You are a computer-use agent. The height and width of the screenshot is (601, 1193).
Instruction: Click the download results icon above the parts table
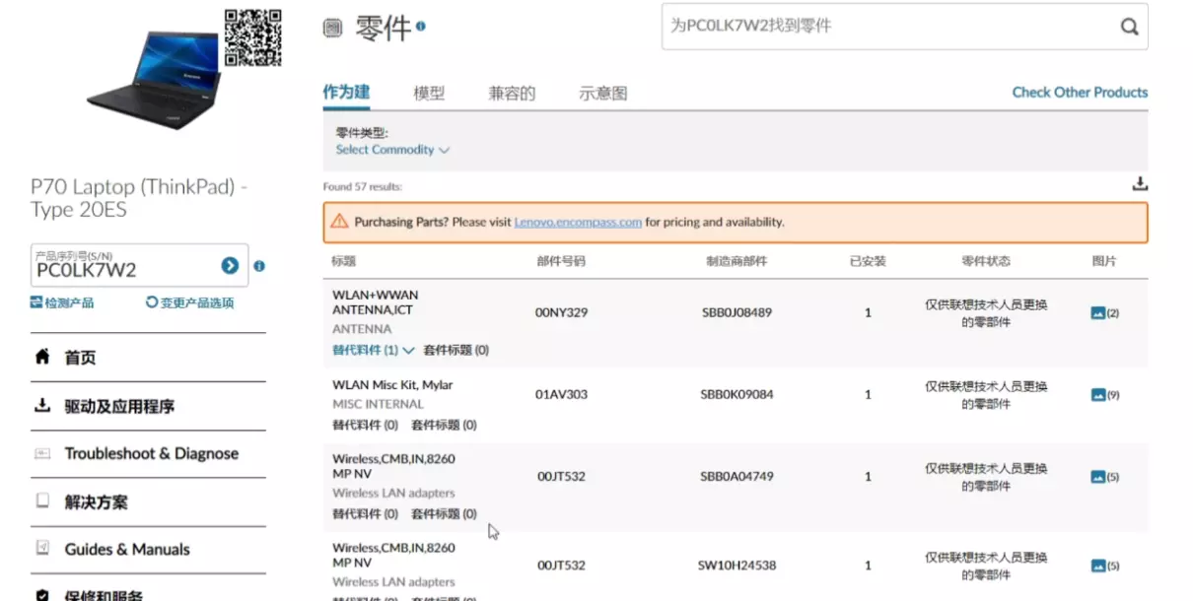click(x=1139, y=182)
